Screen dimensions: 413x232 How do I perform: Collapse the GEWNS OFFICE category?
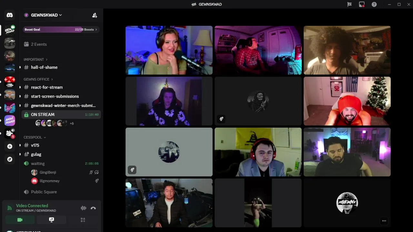(x=38, y=79)
